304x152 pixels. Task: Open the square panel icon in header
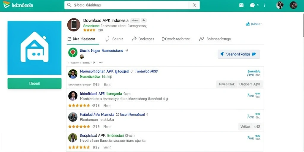tap(241, 5)
